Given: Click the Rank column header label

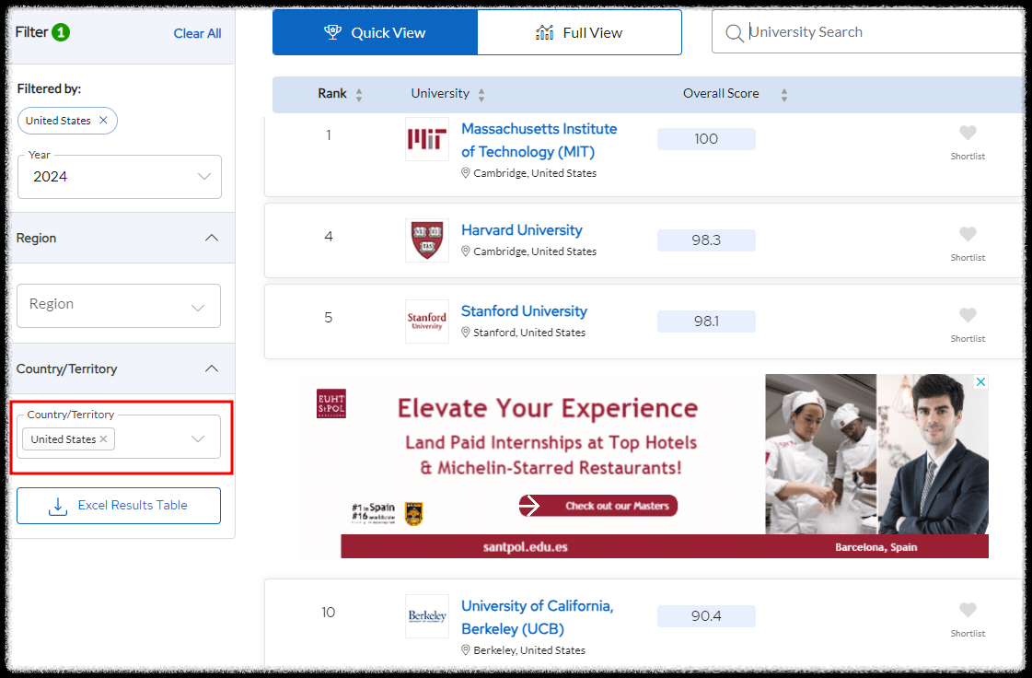Looking at the screenshot, I should (332, 94).
